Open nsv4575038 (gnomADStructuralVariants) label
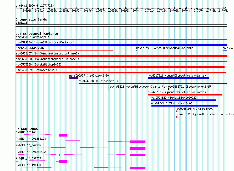This screenshot has width=234, height=171. click(x=165, y=48)
